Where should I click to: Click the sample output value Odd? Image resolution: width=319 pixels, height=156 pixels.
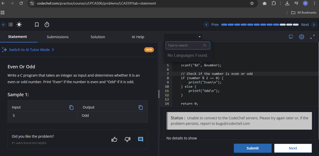click(85, 116)
